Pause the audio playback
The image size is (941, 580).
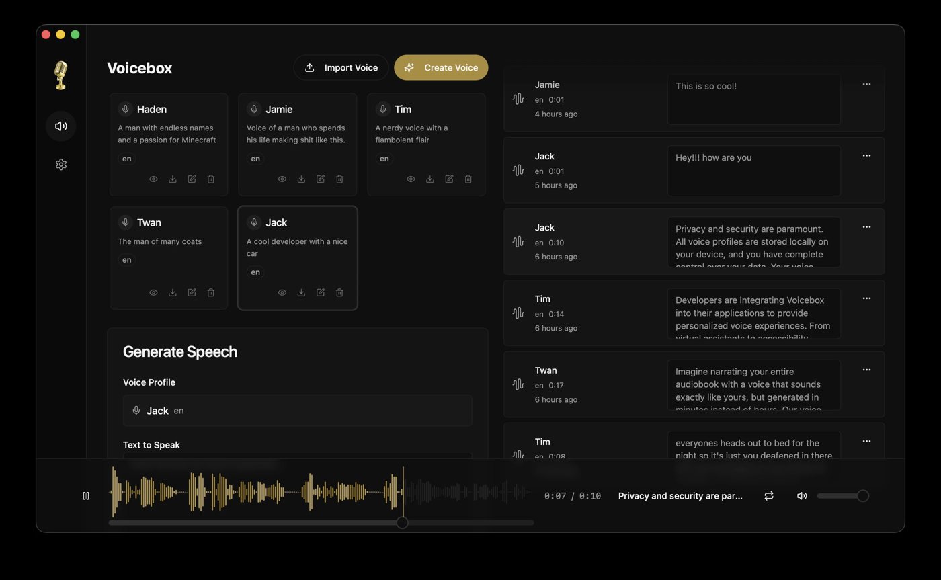tap(86, 496)
